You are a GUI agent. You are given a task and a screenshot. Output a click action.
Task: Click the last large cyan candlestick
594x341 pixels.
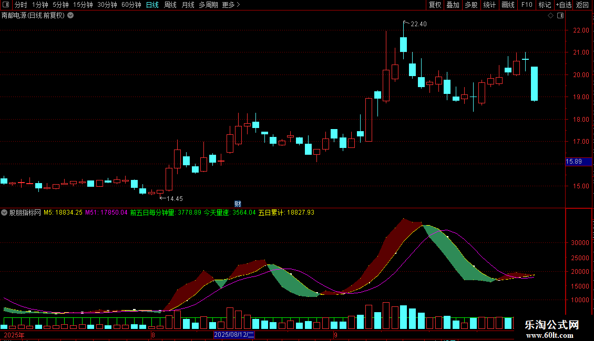pos(534,84)
